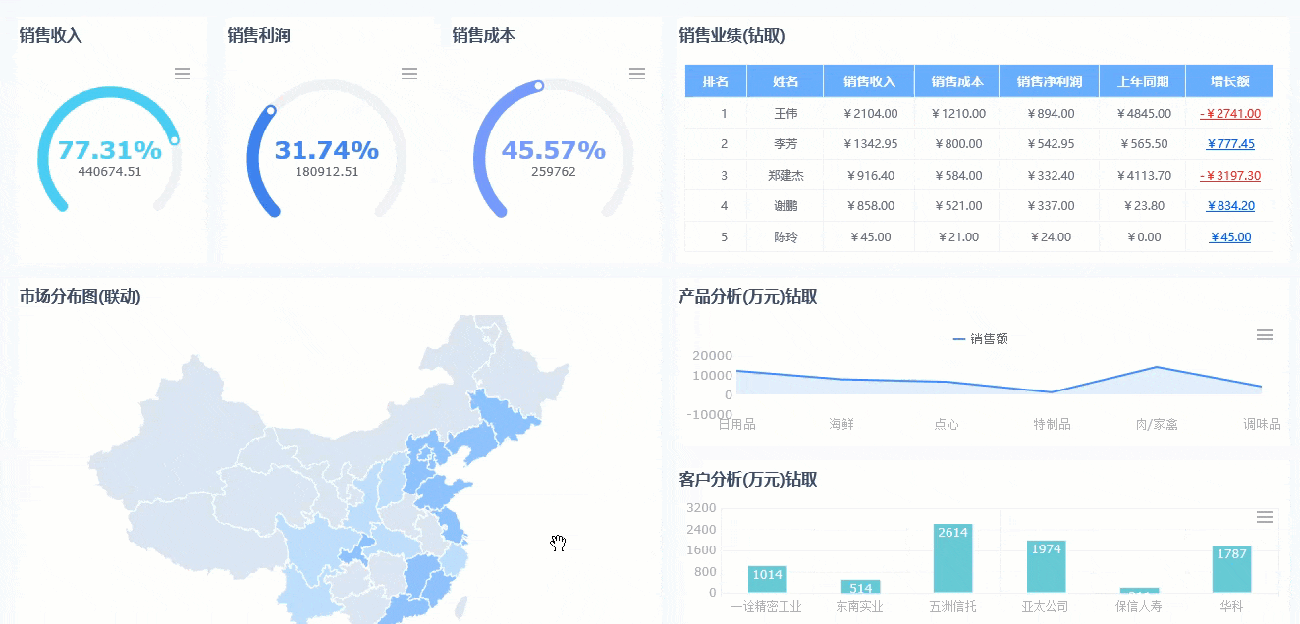Open the 产品分析 line chart menu icon

(x=1265, y=335)
